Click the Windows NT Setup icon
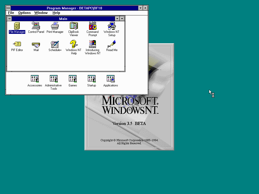259x194 pixels. point(112,26)
